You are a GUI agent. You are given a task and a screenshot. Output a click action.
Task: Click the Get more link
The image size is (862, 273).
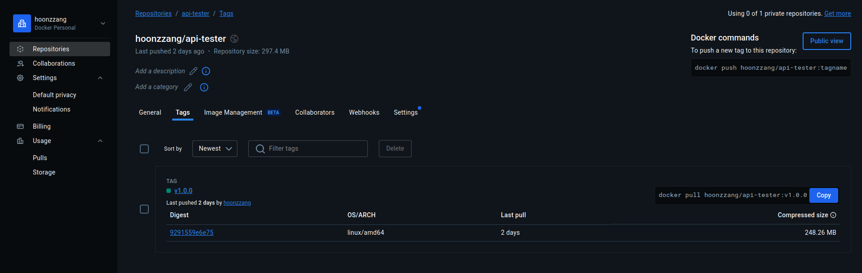(x=837, y=13)
